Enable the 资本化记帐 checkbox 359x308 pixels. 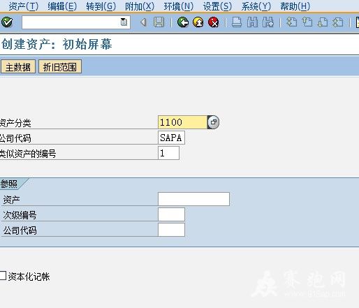pyautogui.click(x=3, y=275)
